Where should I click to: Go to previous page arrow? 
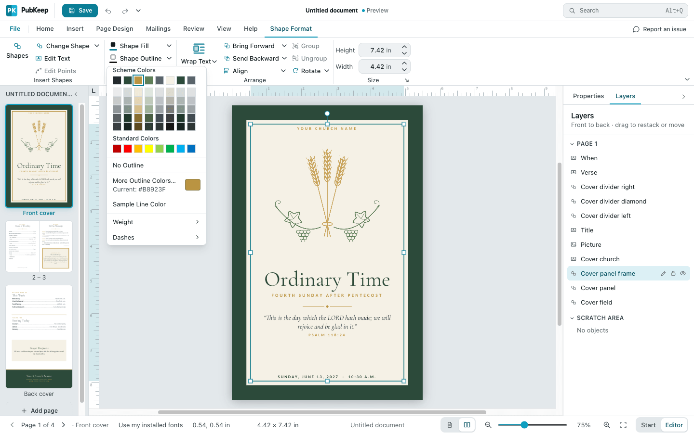12,425
